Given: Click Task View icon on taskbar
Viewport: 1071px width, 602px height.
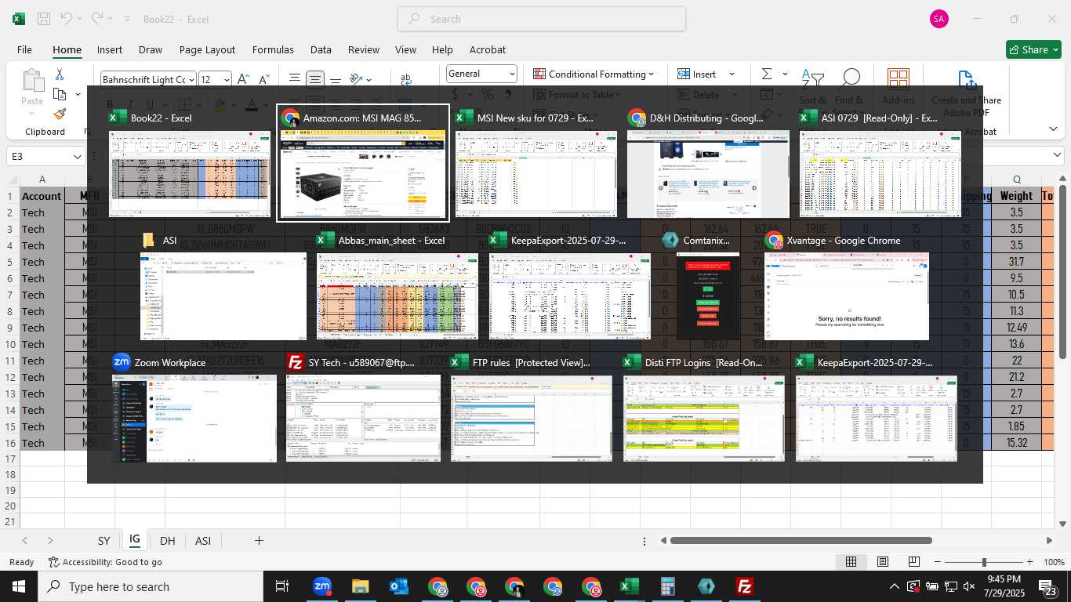Looking at the screenshot, I should [x=282, y=586].
